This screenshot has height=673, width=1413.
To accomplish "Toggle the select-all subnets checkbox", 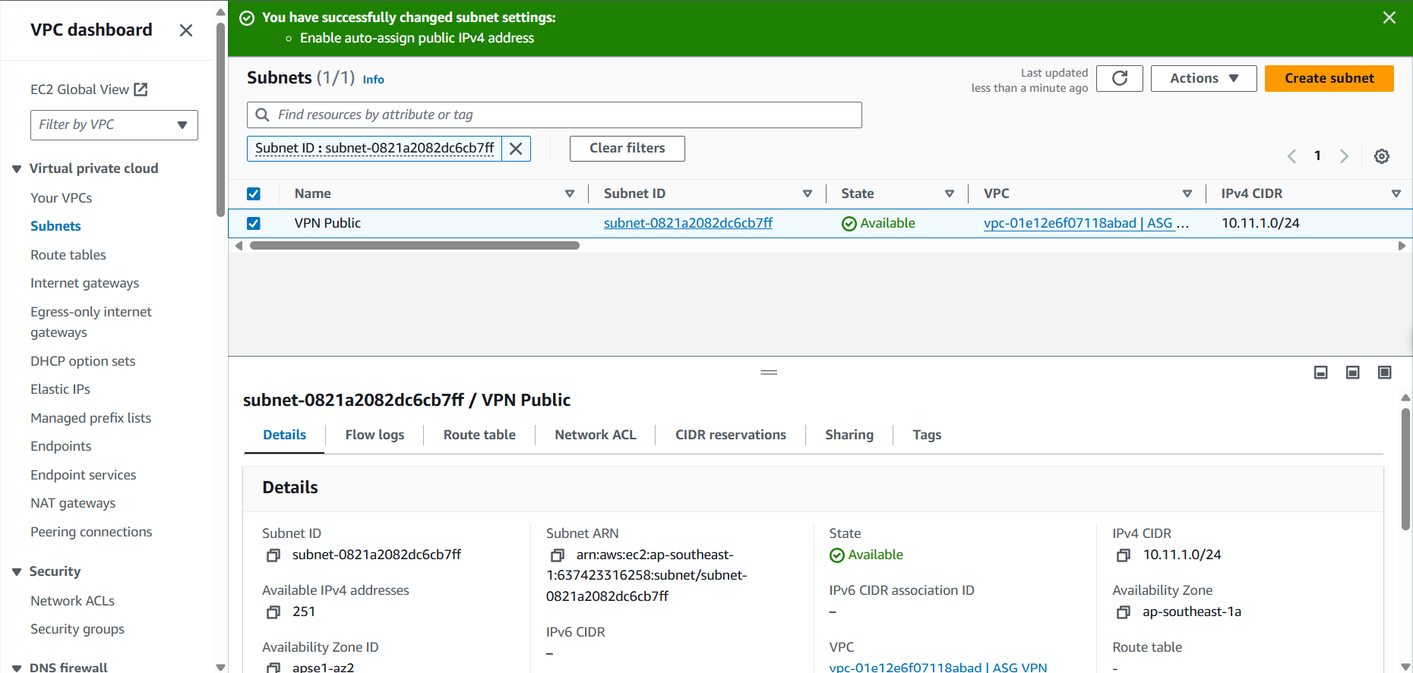I will click(x=254, y=194).
